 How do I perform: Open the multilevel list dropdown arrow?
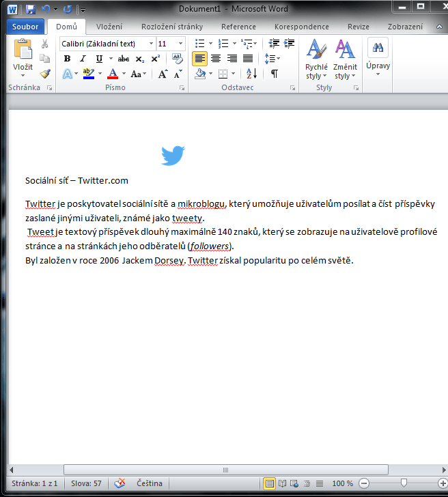(255, 44)
